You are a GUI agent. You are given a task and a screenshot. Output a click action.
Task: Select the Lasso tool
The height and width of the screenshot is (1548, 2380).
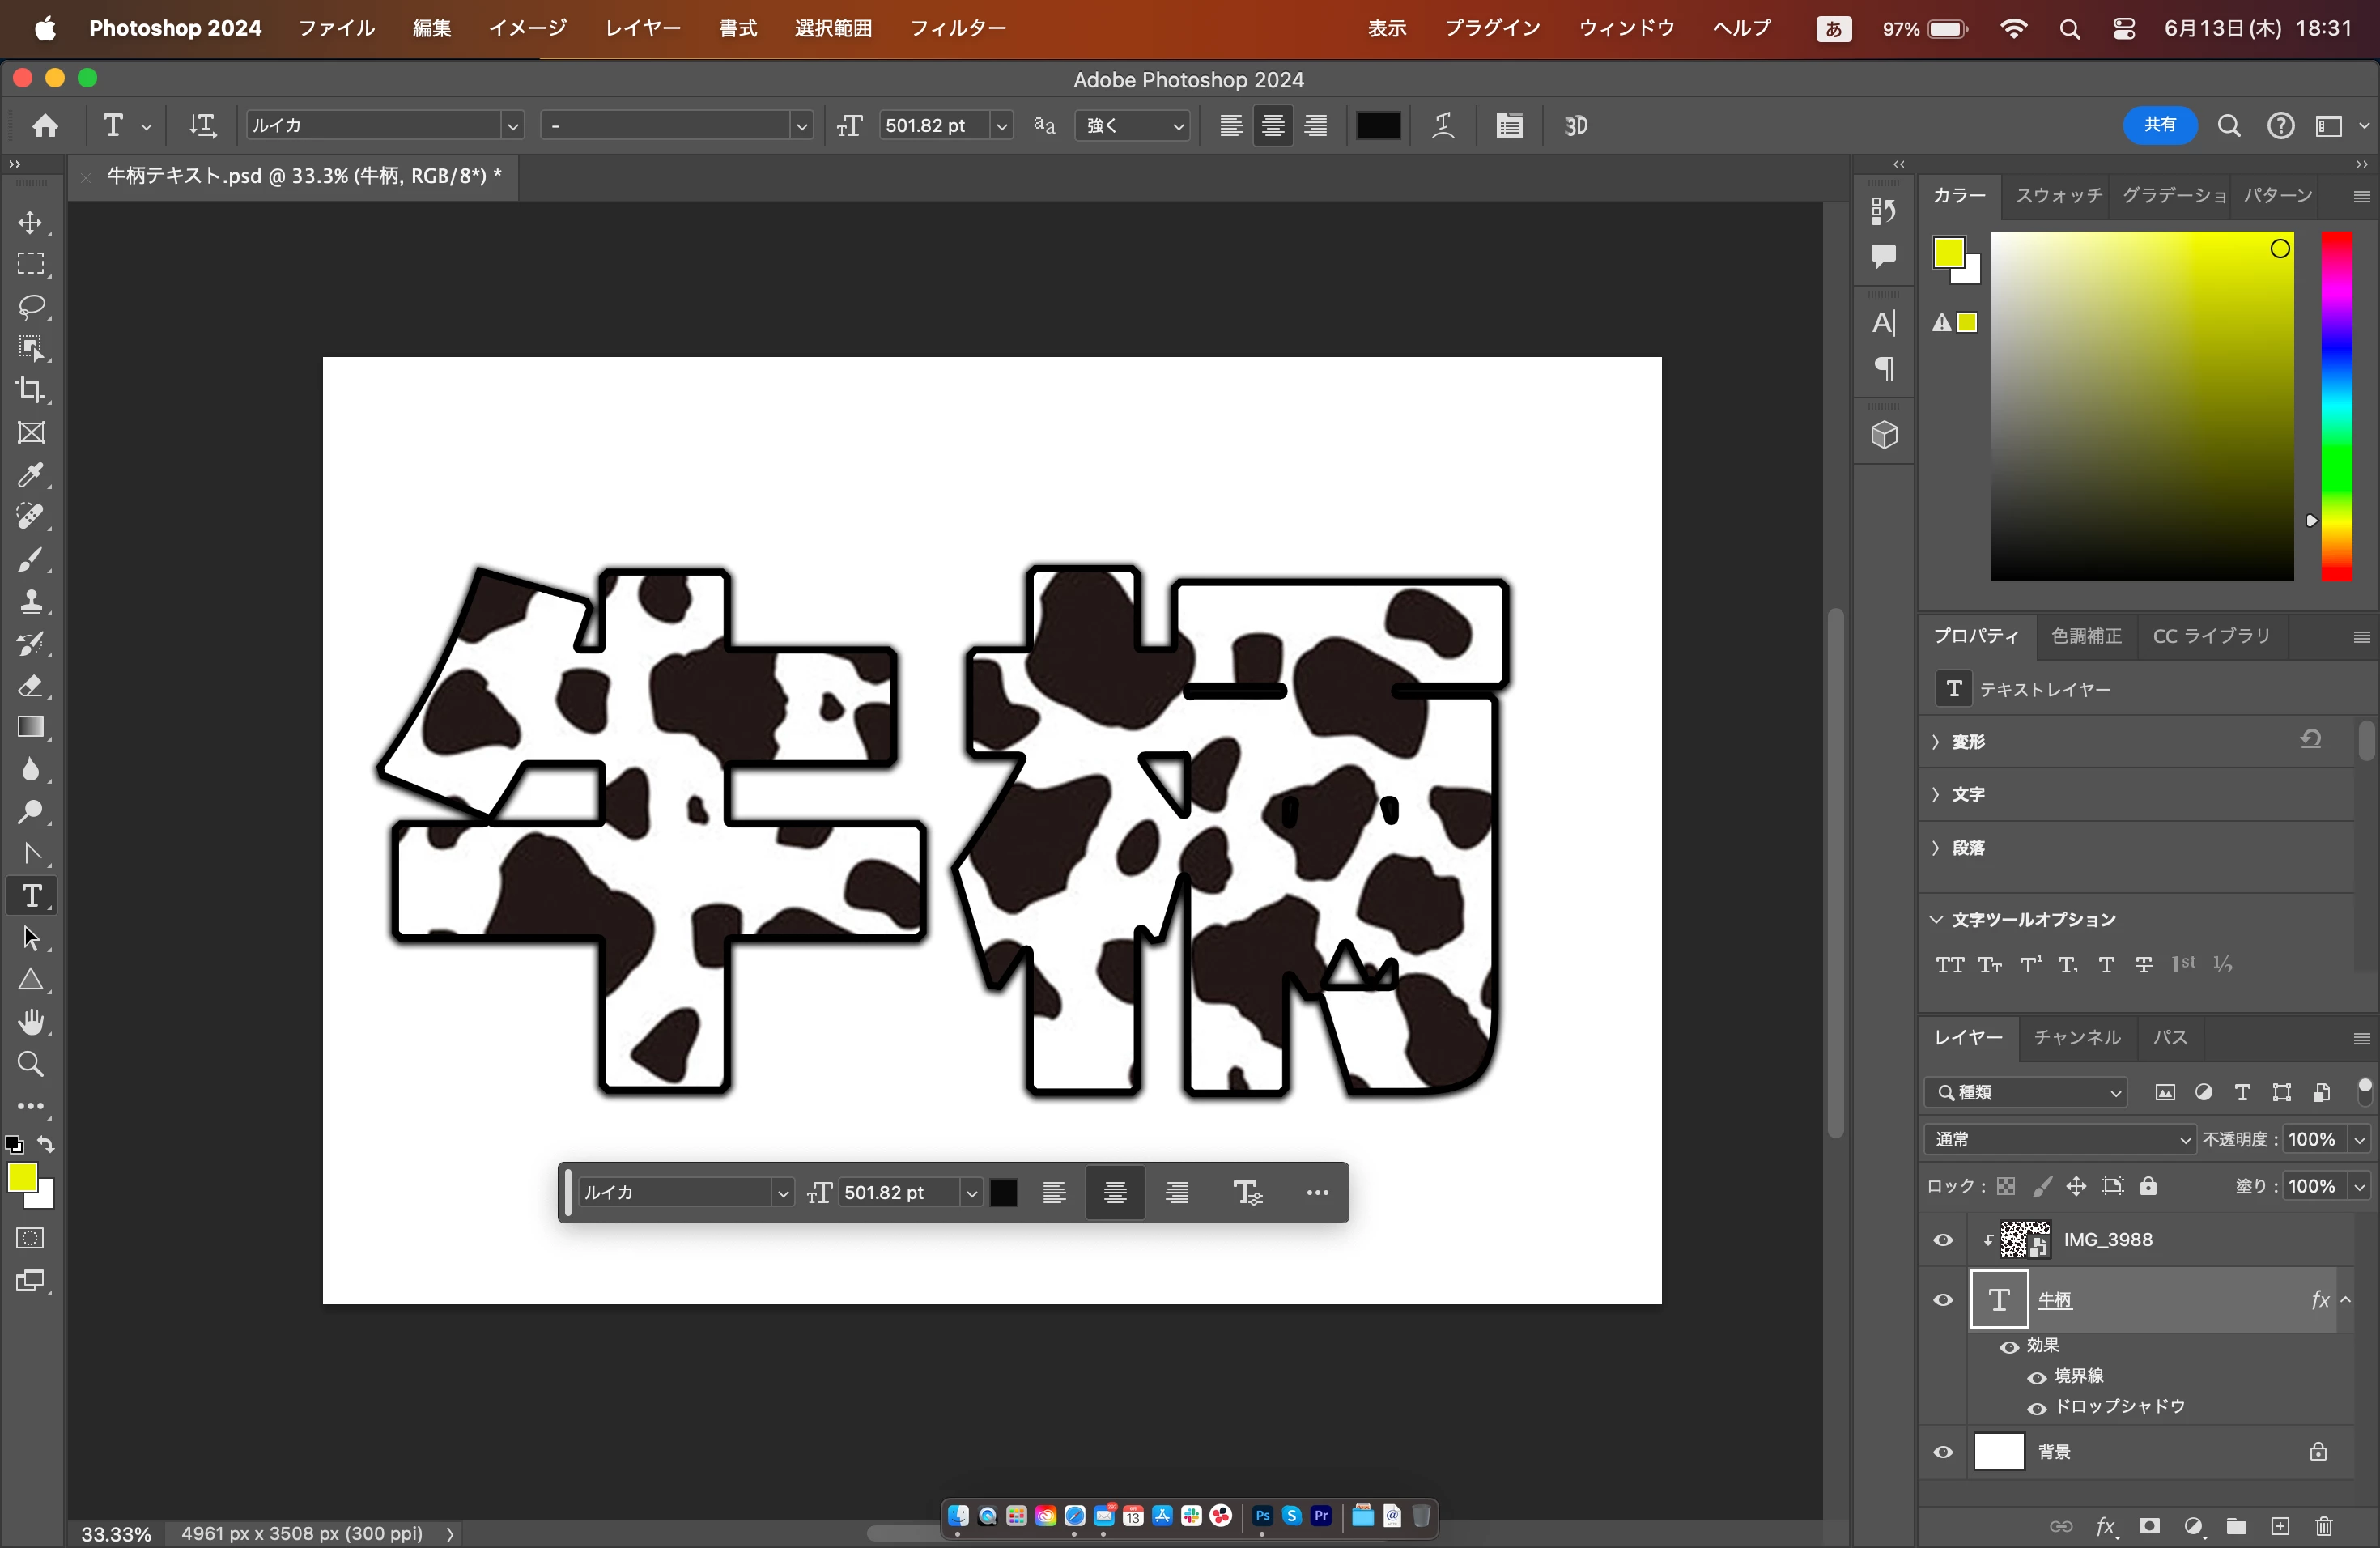31,306
